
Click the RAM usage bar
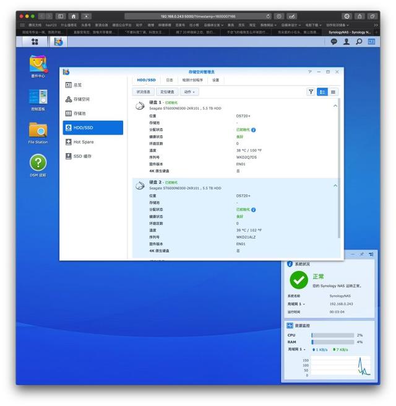pos(333,342)
